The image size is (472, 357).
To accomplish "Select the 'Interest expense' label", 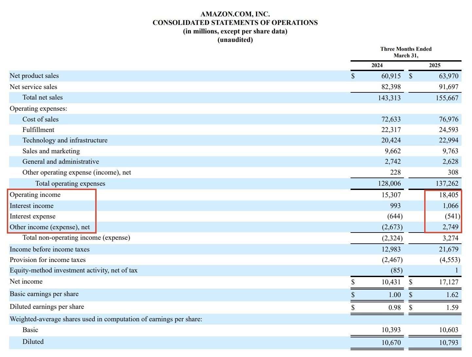I will coord(32,216).
